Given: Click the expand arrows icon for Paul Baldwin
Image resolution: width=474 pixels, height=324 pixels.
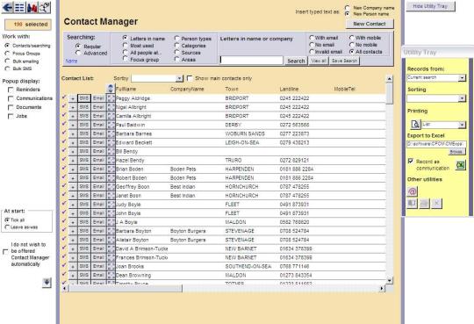Looking at the screenshot, I should (x=111, y=125).
